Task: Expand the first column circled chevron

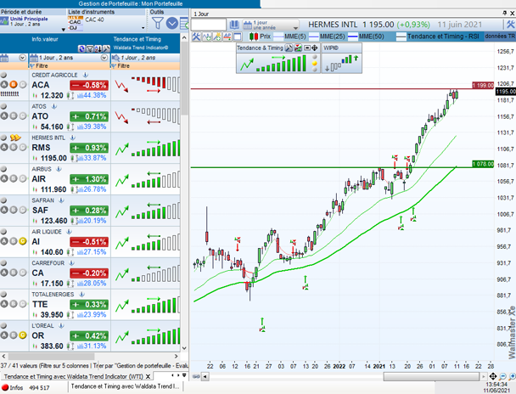Action: tap(22, 58)
